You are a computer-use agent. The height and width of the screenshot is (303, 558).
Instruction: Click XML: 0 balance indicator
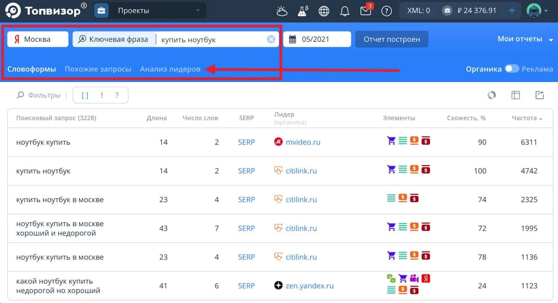pyautogui.click(x=418, y=10)
